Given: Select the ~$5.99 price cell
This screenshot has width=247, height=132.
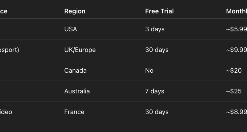Looking at the screenshot, I should tap(236, 29).
